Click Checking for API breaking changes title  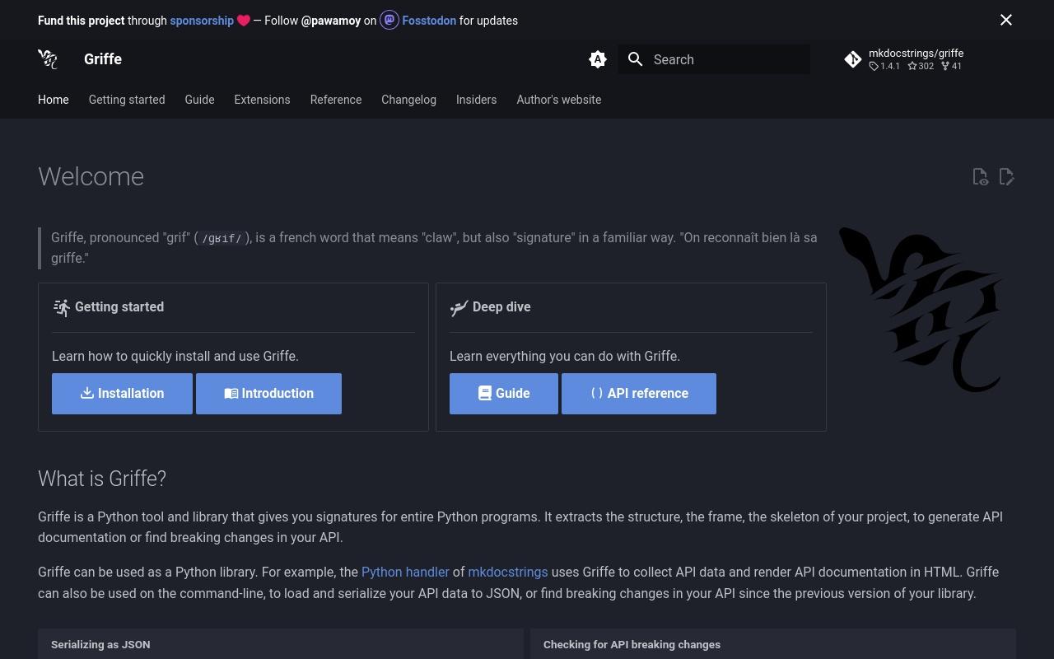coord(632,644)
